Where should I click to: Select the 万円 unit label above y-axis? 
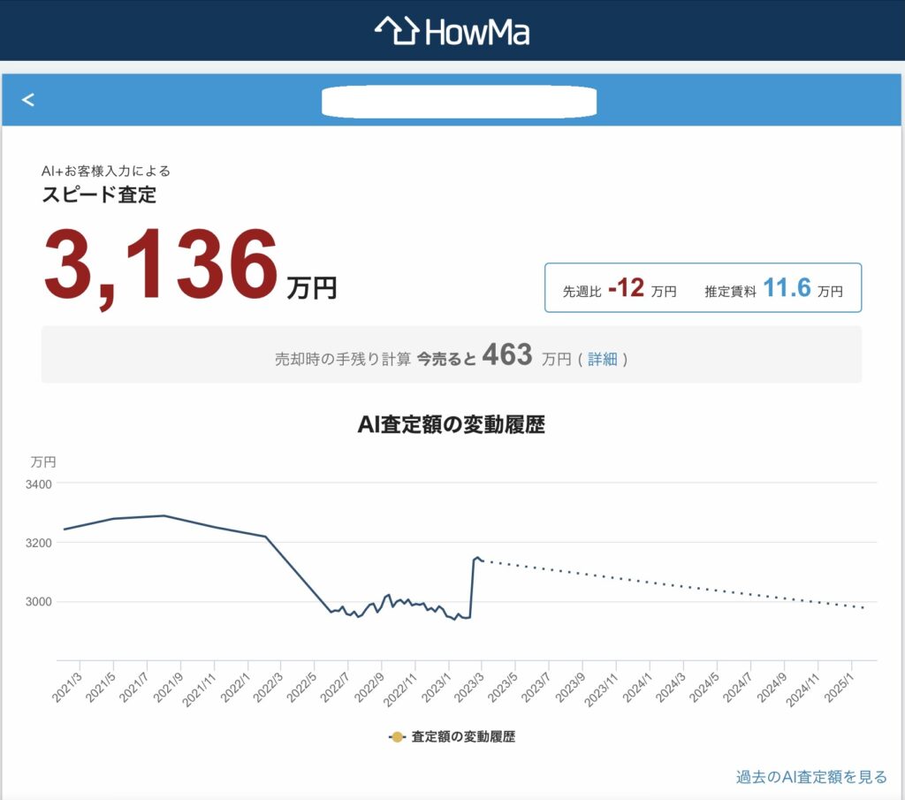(x=42, y=461)
